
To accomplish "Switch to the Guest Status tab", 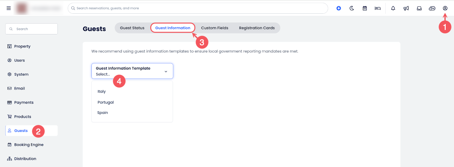I will [x=132, y=28].
